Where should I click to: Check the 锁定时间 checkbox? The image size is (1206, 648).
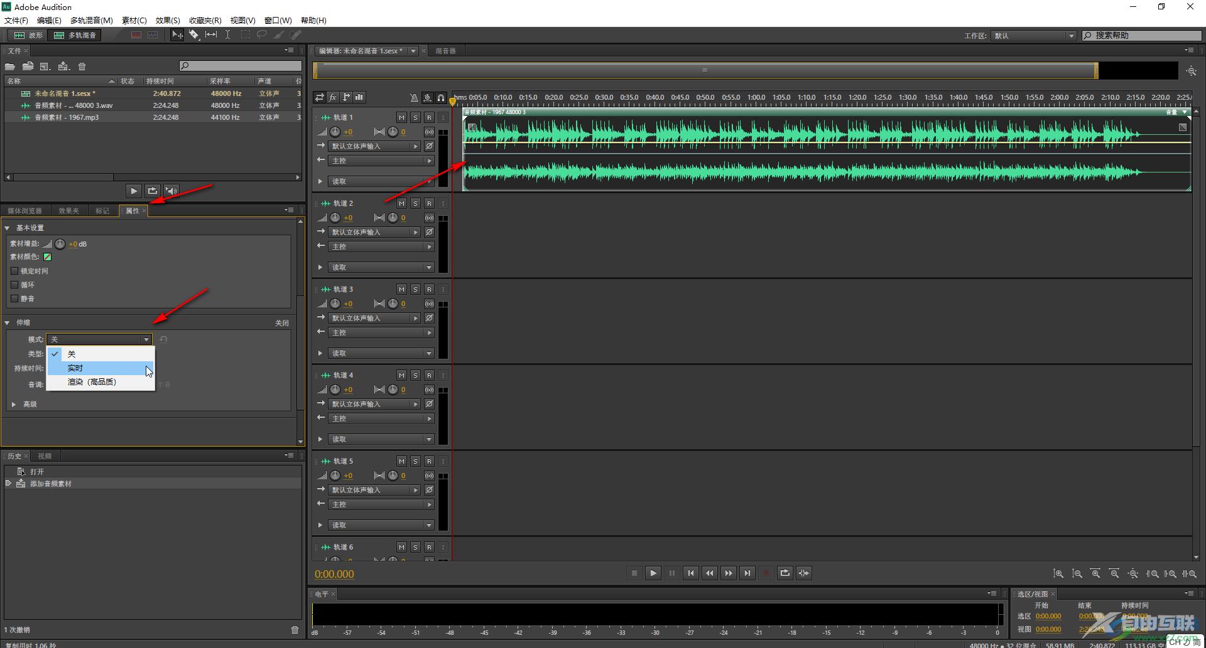tap(14, 271)
